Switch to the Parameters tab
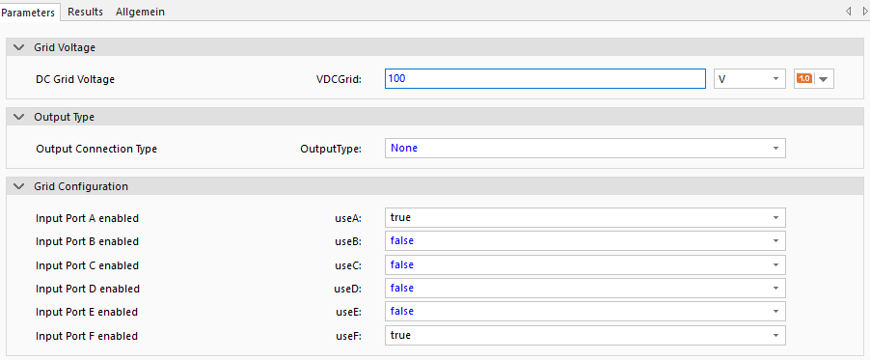The width and height of the screenshot is (870, 360). 30,12
